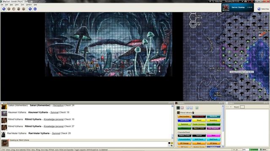Click the blue Spell Menu macro button
270x151 pixels.
point(184,120)
